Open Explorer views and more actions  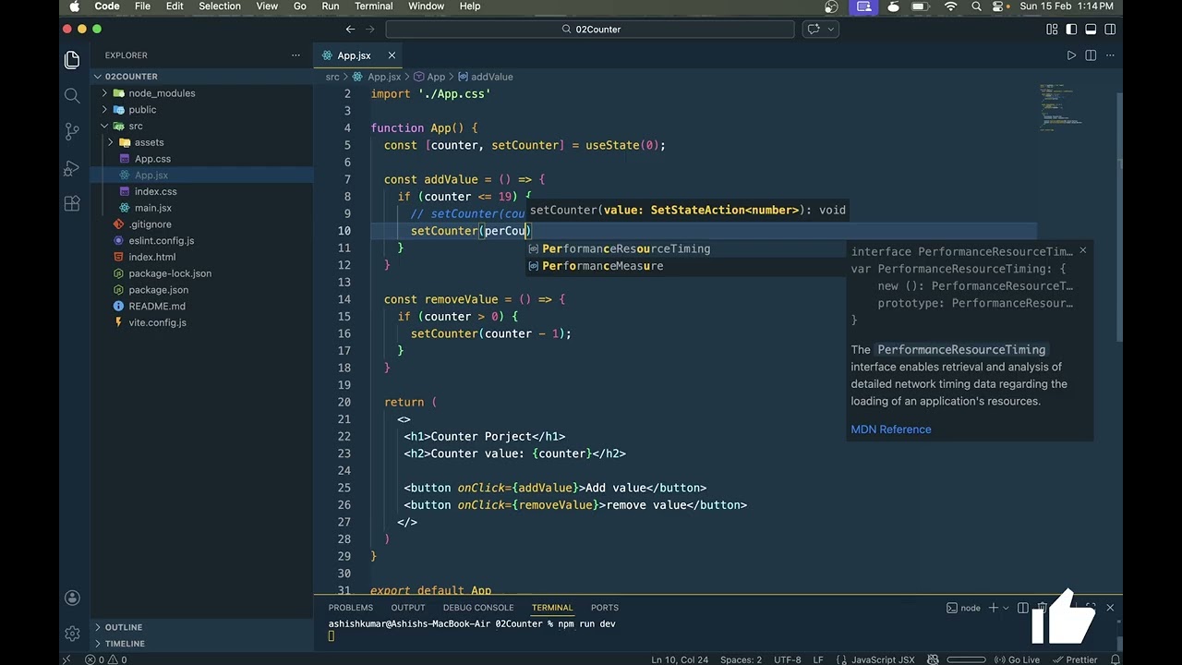point(296,55)
